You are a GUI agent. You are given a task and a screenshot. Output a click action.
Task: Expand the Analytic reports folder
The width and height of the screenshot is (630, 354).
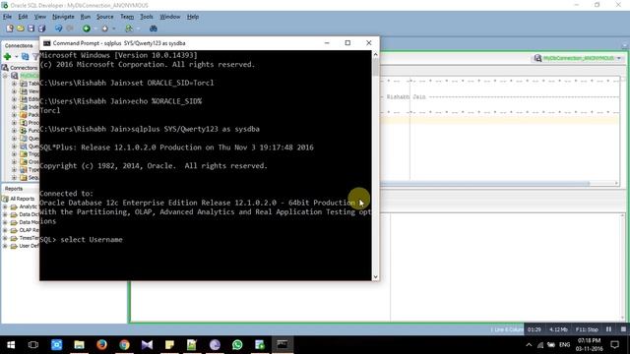click(5, 206)
